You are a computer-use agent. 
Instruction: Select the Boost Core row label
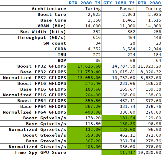pyautogui.click(x=52, y=14)
